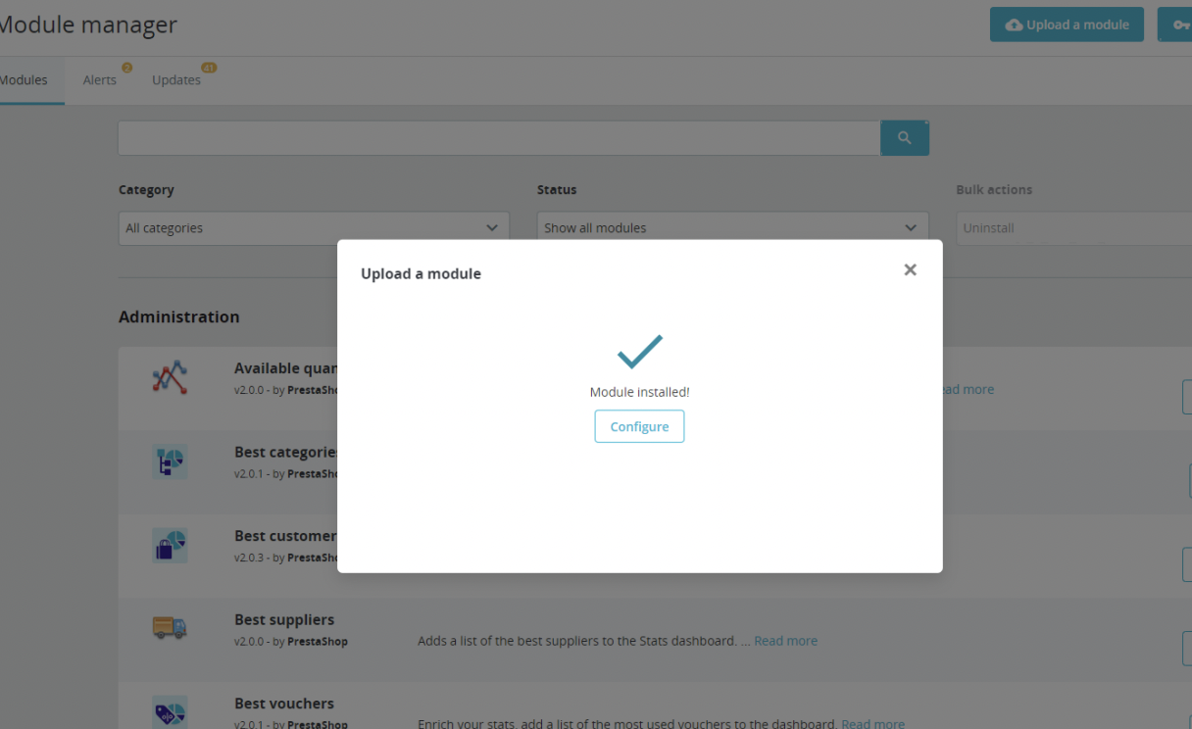The height and width of the screenshot is (729, 1192).
Task: Click the Best suppliers description text
Action: [584, 641]
